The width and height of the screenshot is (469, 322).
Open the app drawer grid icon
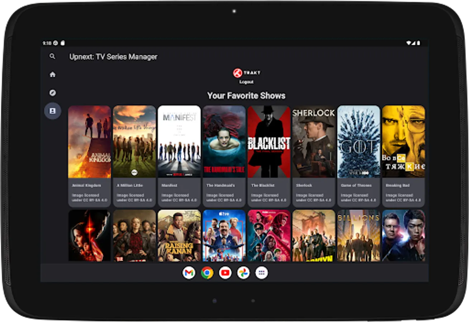tap(262, 273)
